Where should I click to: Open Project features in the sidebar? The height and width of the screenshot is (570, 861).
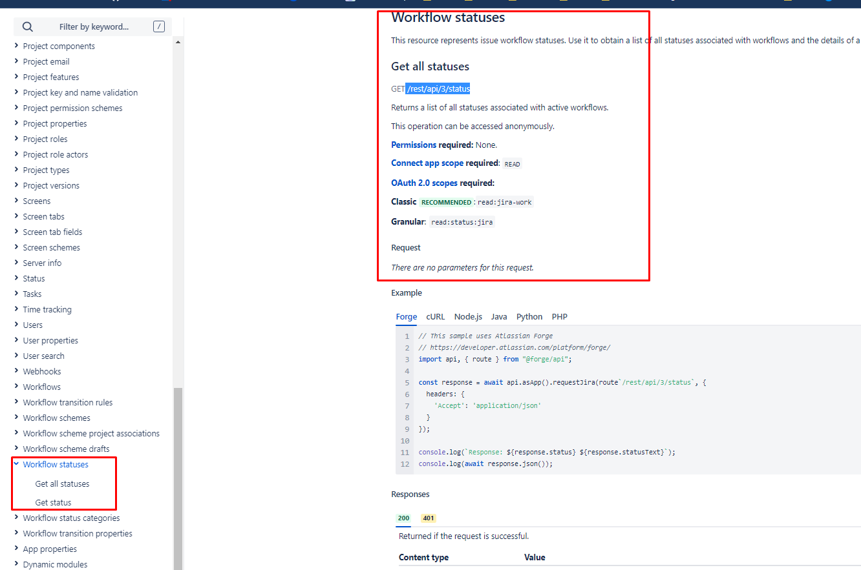51,77
